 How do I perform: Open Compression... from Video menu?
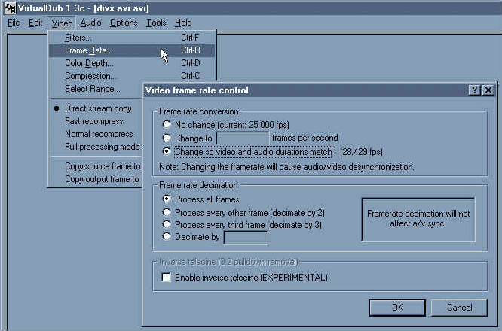[x=132, y=76]
